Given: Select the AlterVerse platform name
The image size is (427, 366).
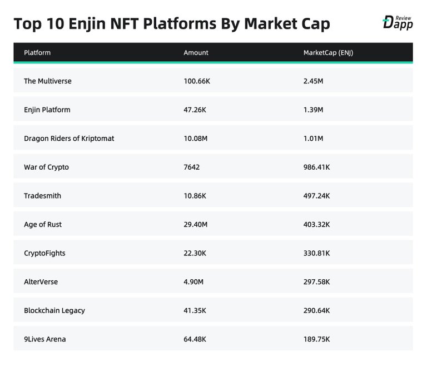Looking at the screenshot, I should pos(41,282).
